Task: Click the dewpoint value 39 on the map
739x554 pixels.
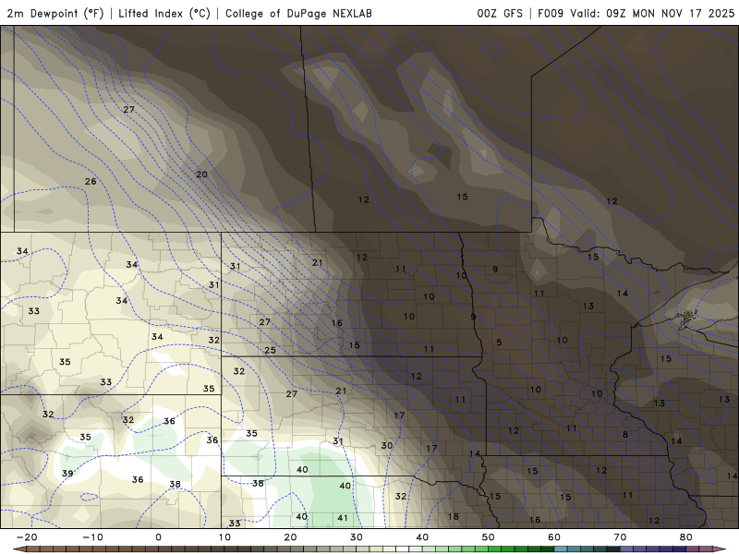Action: point(67,473)
